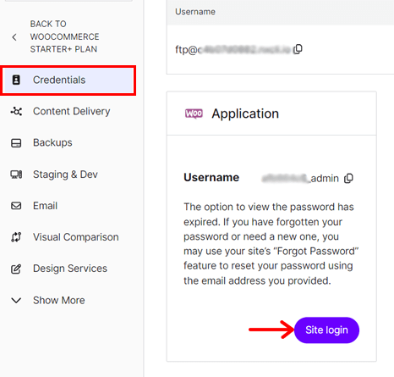Screen dimensions: 394x377
Task: Click the Visual Comparison arrows icon
Action: coord(16,237)
